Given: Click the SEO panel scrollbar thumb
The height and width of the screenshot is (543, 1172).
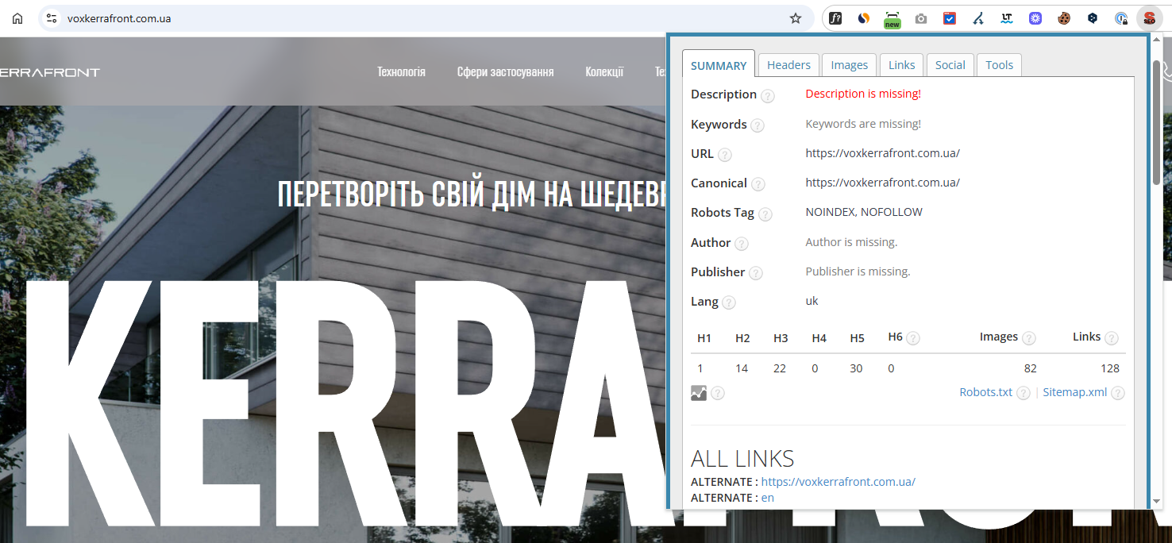Looking at the screenshot, I should (x=1156, y=122).
